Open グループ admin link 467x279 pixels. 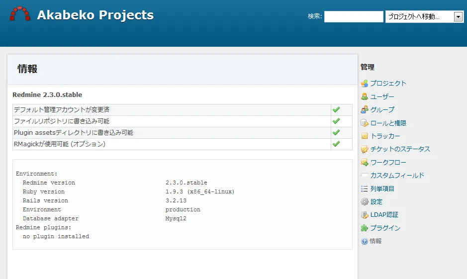pos(382,109)
